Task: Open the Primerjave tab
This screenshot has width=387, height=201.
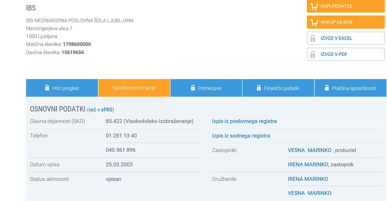Action: click(x=206, y=88)
